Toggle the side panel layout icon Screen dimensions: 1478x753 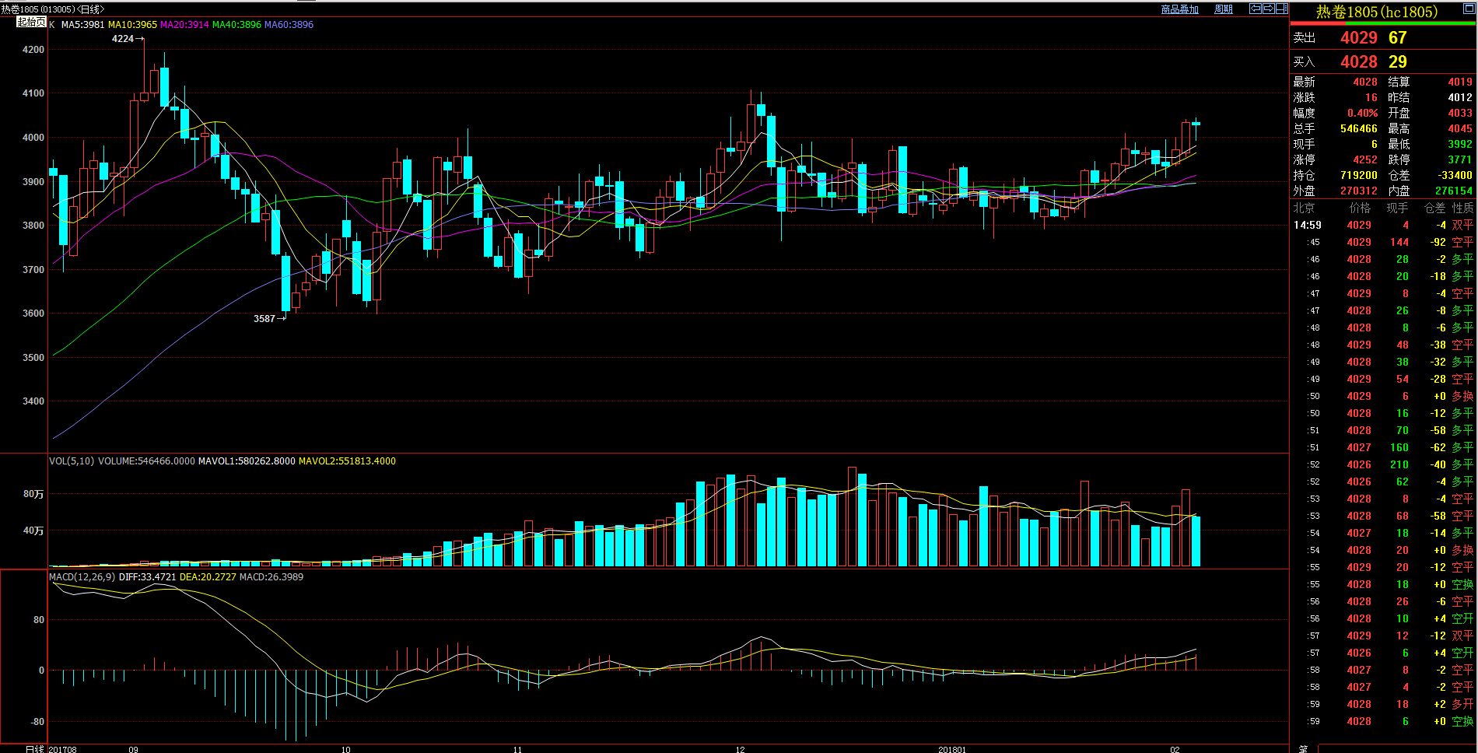click(1281, 9)
